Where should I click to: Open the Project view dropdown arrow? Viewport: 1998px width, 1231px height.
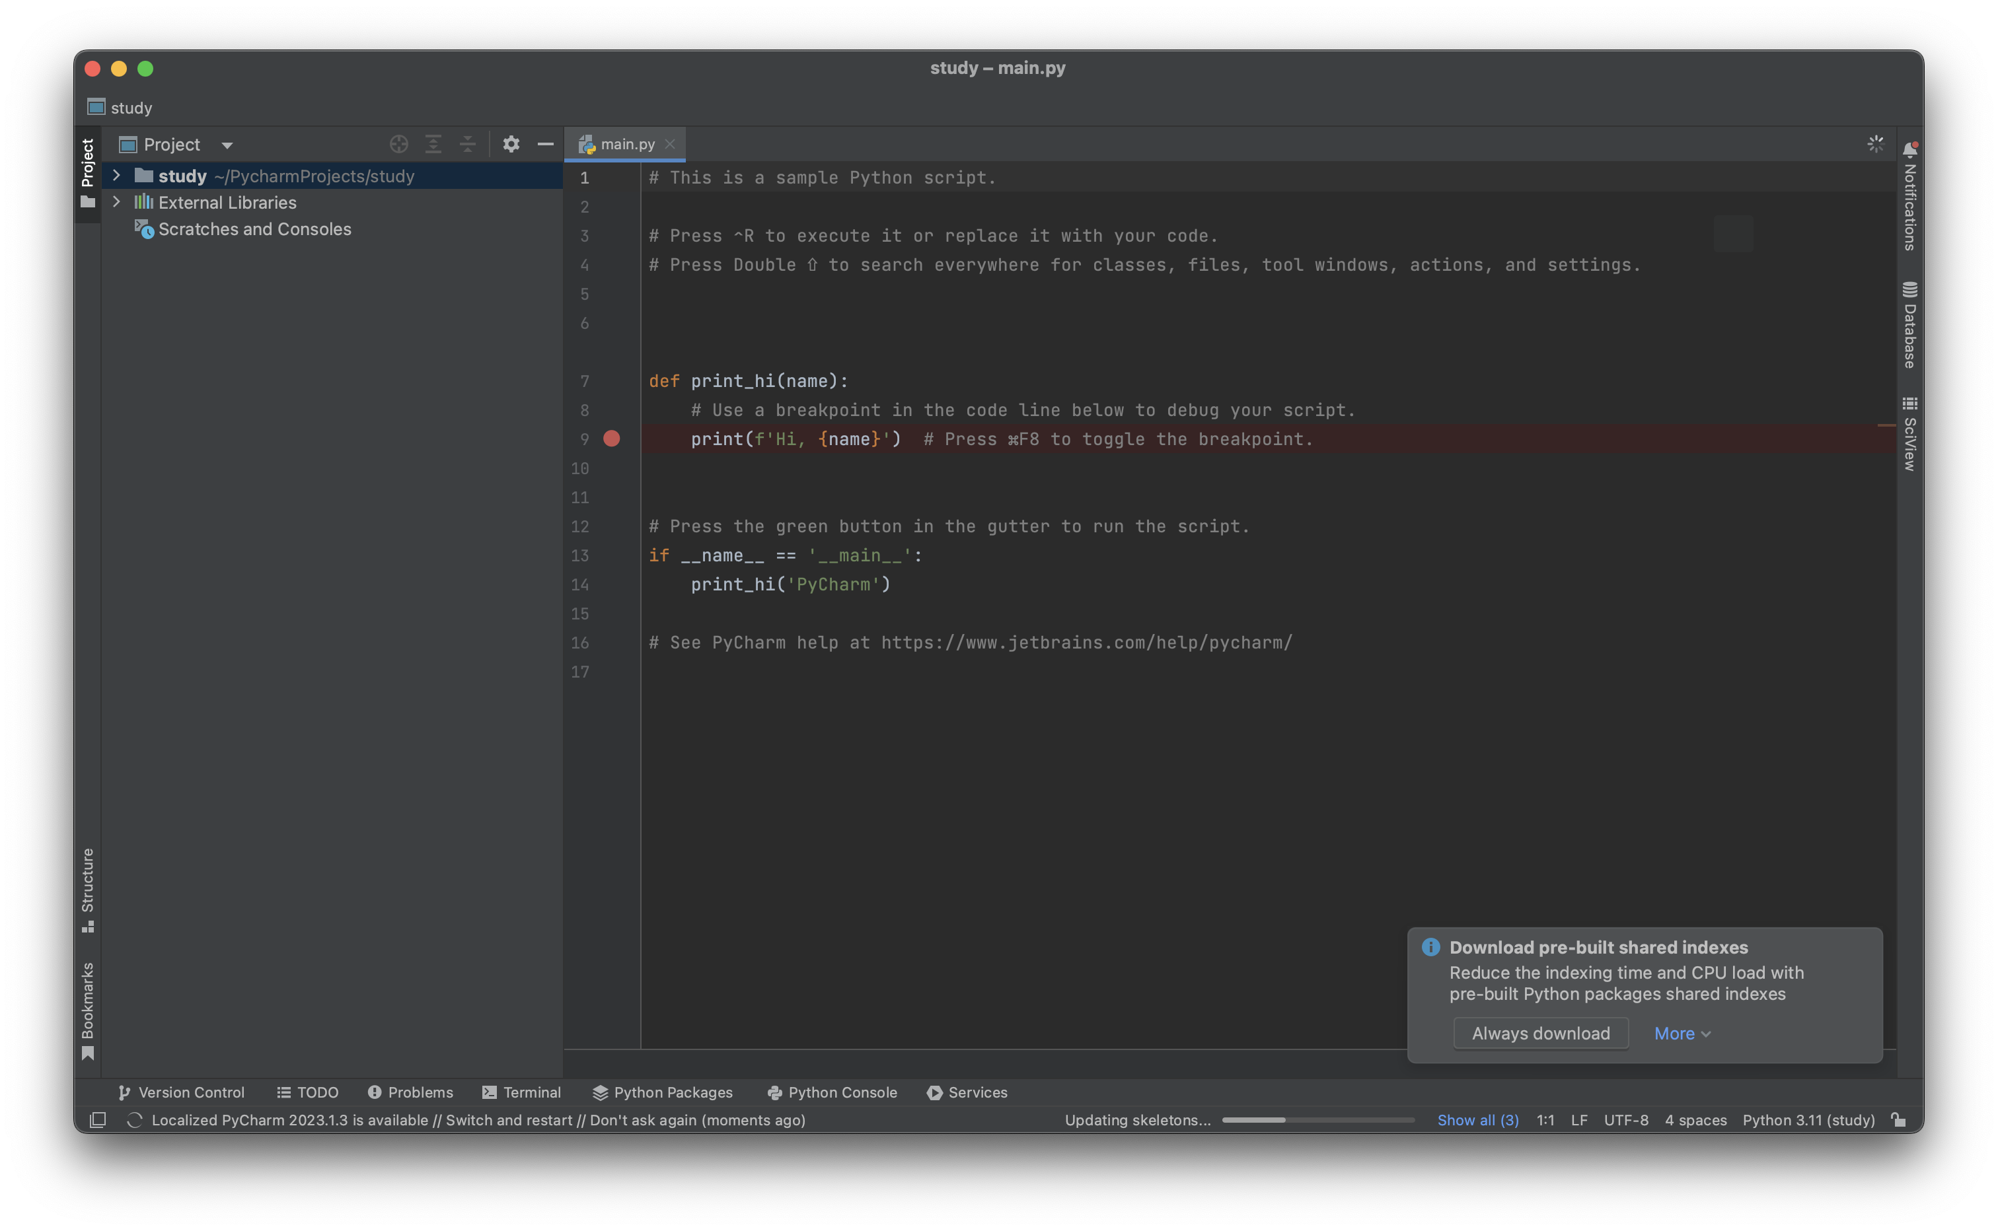point(227,146)
